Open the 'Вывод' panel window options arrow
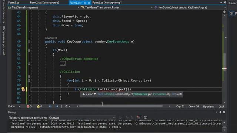The height and width of the screenshot is (133, 237). (216, 112)
